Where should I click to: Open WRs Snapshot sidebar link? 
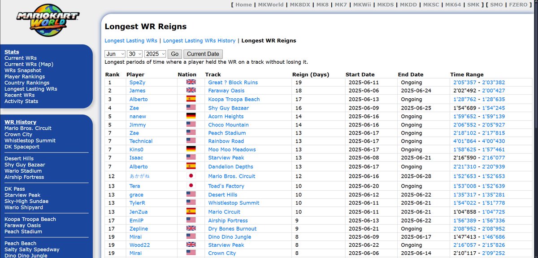(x=23, y=70)
